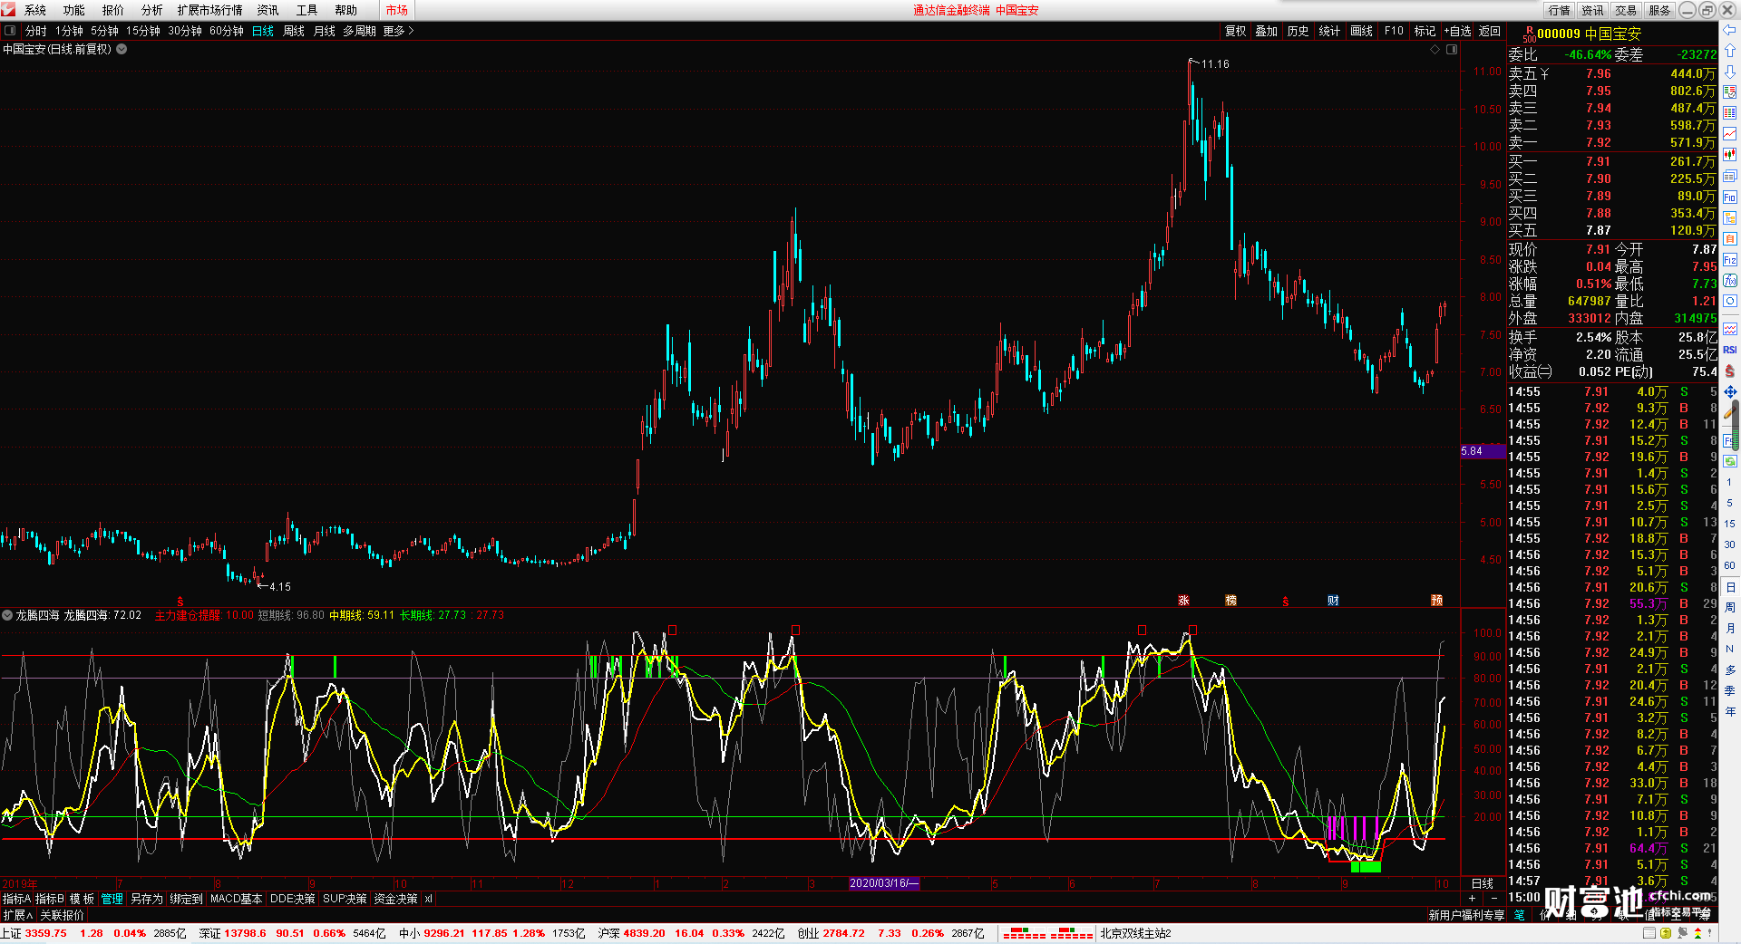The height and width of the screenshot is (944, 1741).
Task: Click the 自 watchlist icon in sidebar
Action: pyautogui.click(x=1729, y=239)
